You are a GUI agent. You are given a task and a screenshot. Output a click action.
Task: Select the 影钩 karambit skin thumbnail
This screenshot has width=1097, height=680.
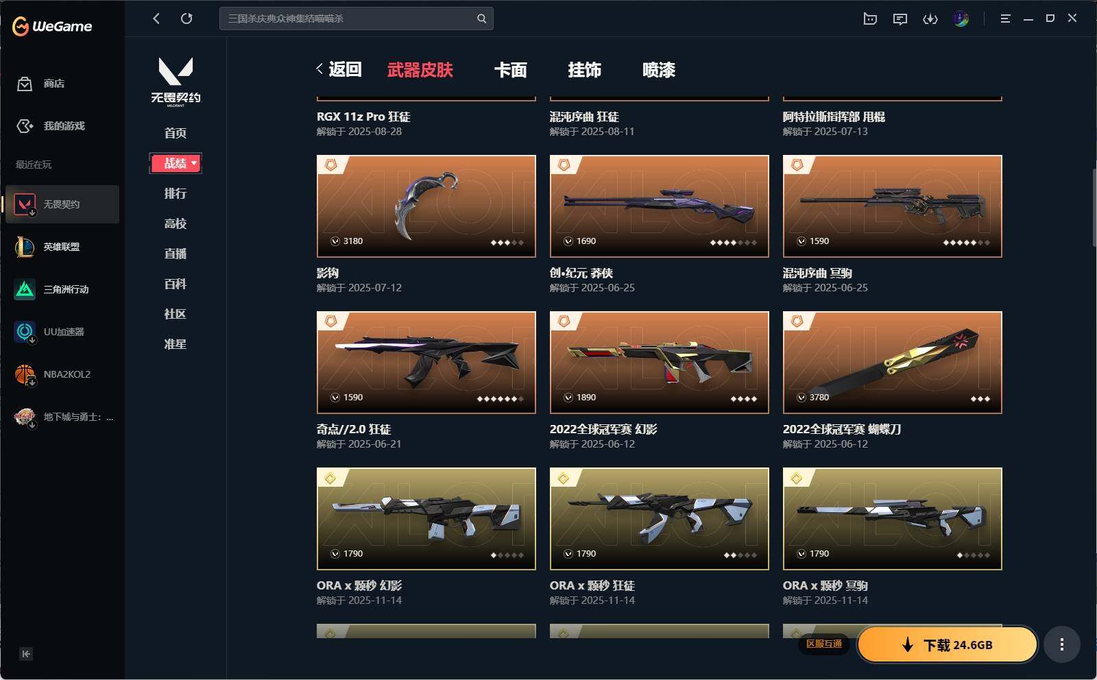click(x=426, y=206)
